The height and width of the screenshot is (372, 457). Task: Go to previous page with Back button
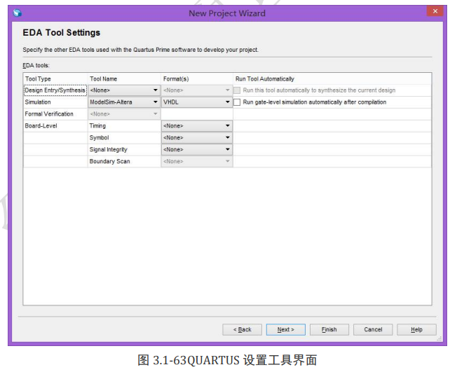pos(243,329)
